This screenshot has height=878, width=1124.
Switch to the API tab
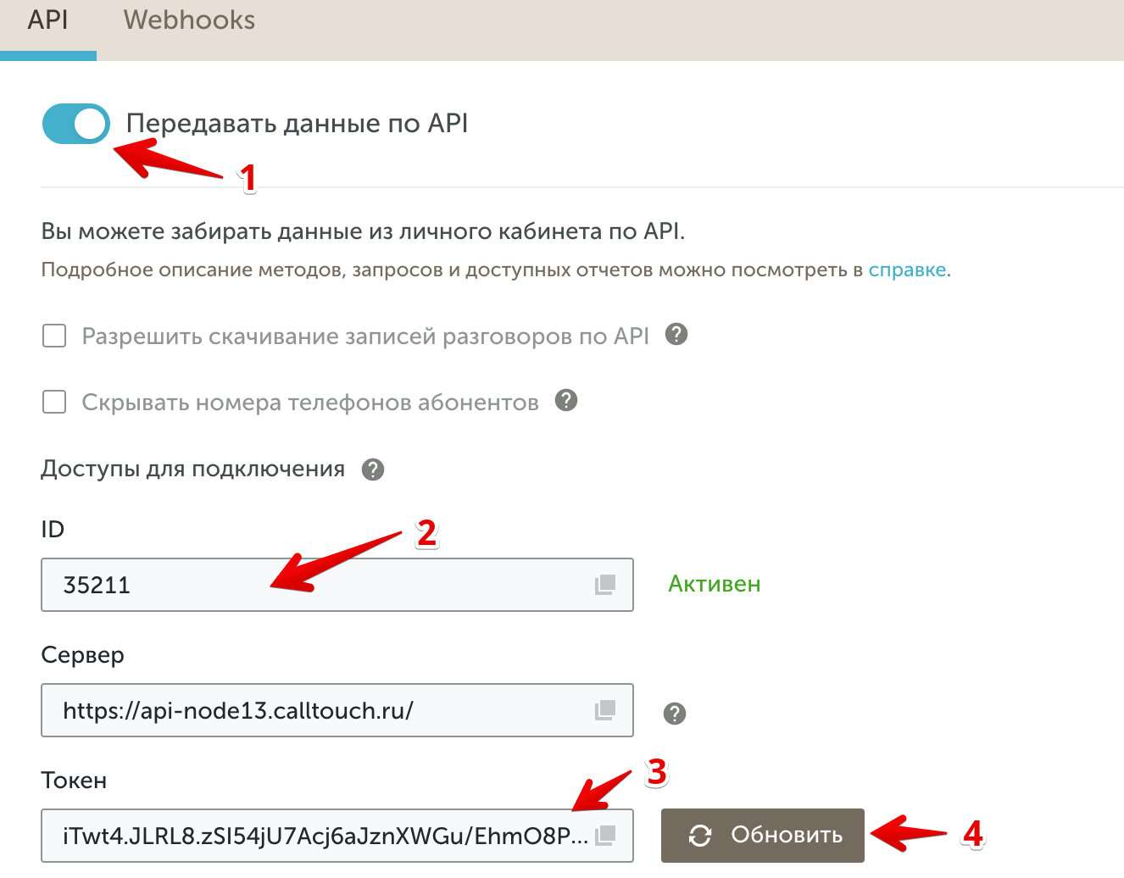[47, 20]
